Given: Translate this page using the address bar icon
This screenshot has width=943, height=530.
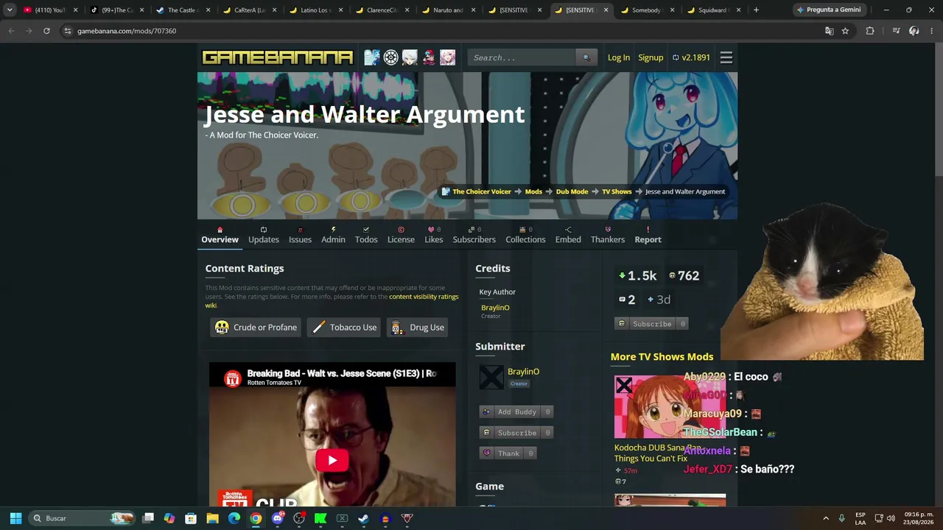Looking at the screenshot, I should 830,31.
